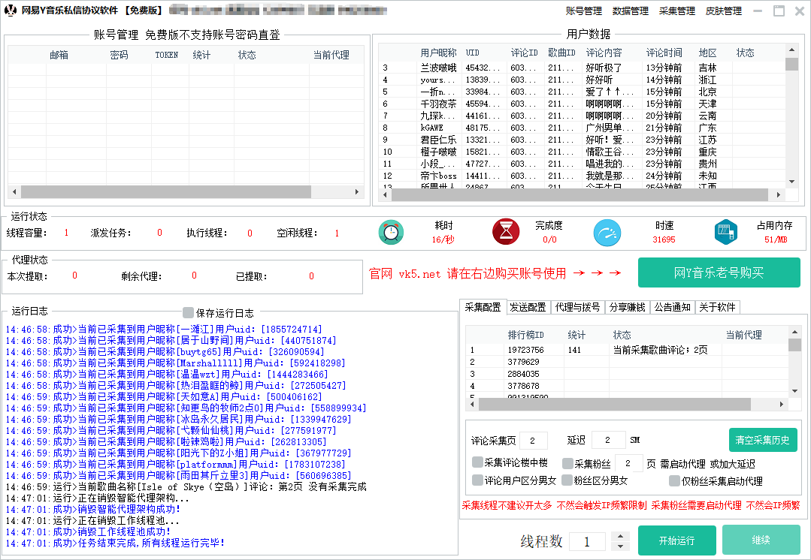The image size is (811, 560).
Task: Open the 数据管理 menu
Action: pos(631,11)
